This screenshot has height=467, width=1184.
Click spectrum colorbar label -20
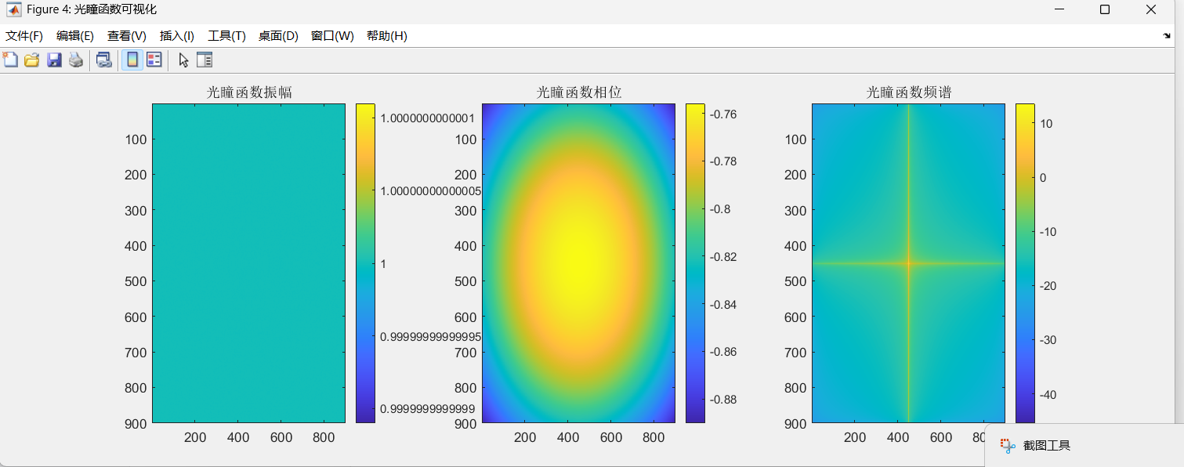[x=1048, y=286]
